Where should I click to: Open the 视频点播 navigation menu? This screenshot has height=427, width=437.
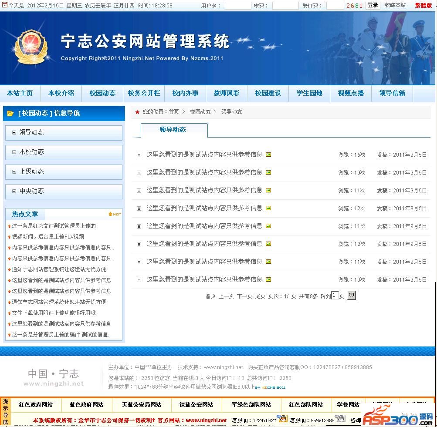pyautogui.click(x=351, y=93)
